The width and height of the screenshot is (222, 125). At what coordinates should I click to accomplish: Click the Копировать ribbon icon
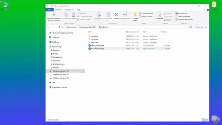(66, 16)
